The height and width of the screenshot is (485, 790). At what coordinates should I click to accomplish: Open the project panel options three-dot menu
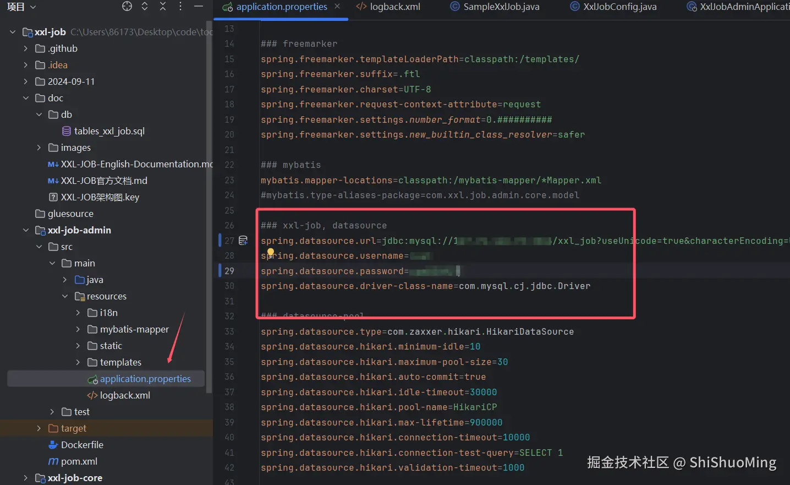pos(180,7)
